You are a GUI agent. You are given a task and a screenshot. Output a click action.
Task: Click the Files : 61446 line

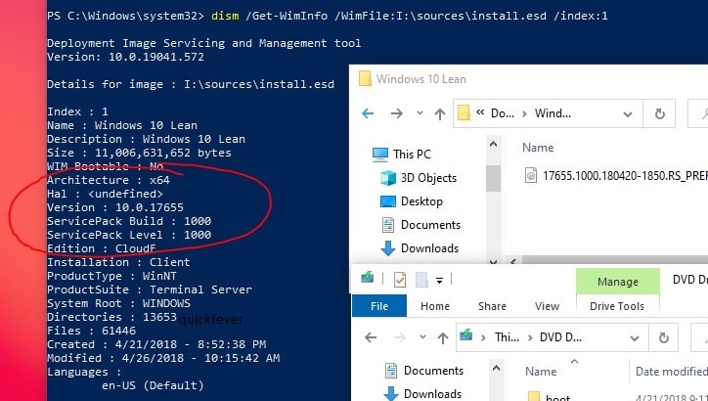coord(91,331)
